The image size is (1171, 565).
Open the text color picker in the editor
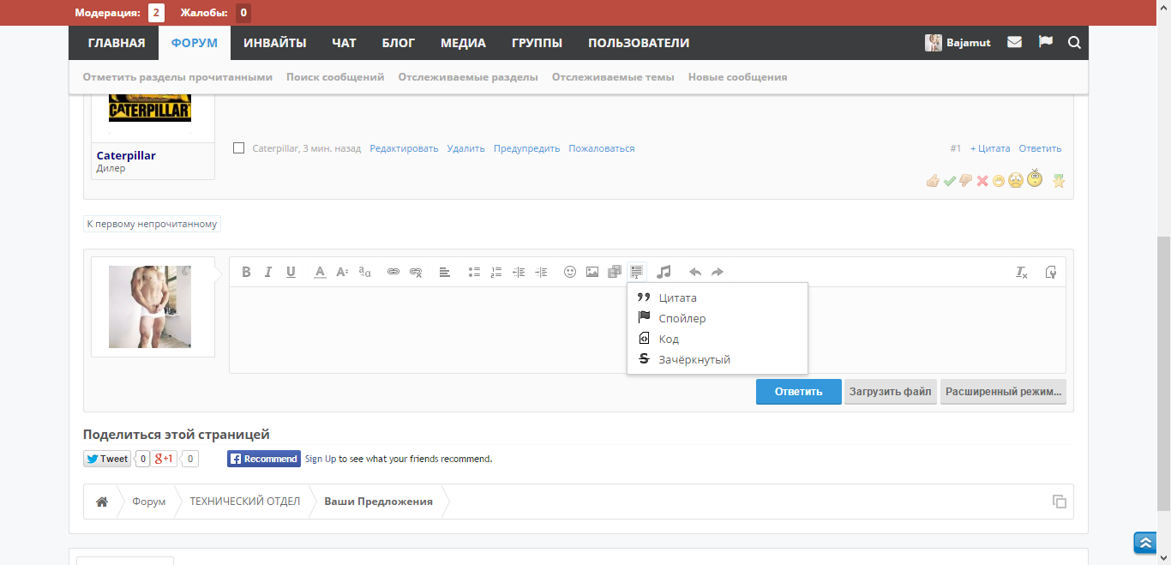(x=320, y=272)
